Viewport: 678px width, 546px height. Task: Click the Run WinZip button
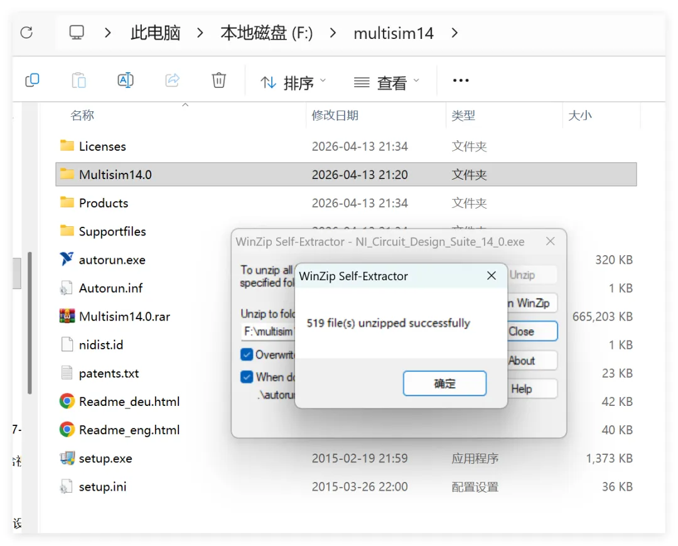click(x=532, y=303)
